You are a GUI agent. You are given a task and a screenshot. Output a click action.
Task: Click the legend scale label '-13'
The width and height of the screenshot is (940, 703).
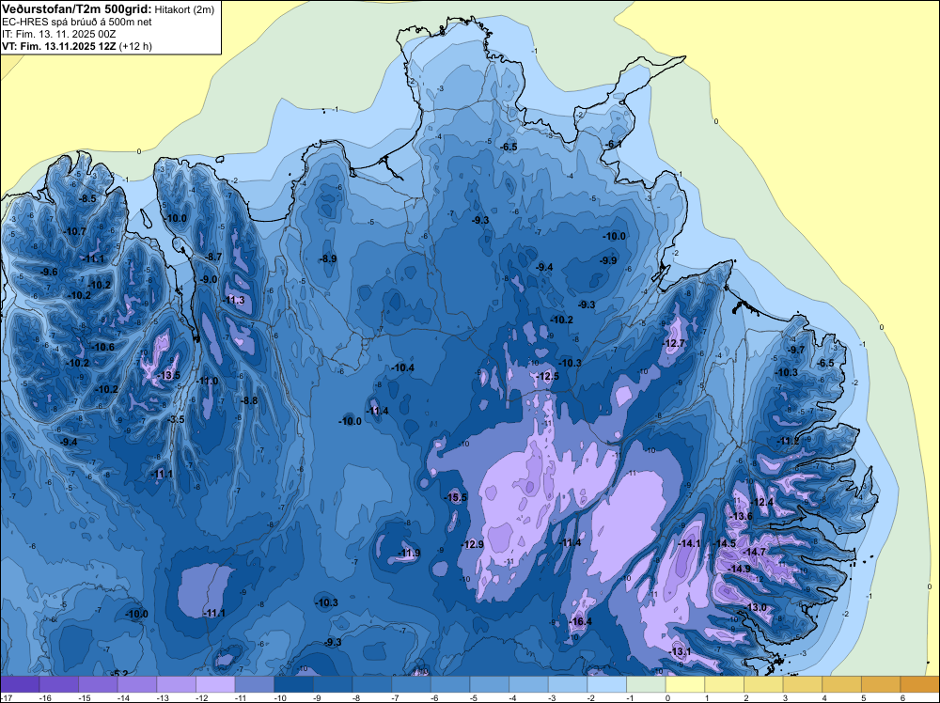(162, 697)
